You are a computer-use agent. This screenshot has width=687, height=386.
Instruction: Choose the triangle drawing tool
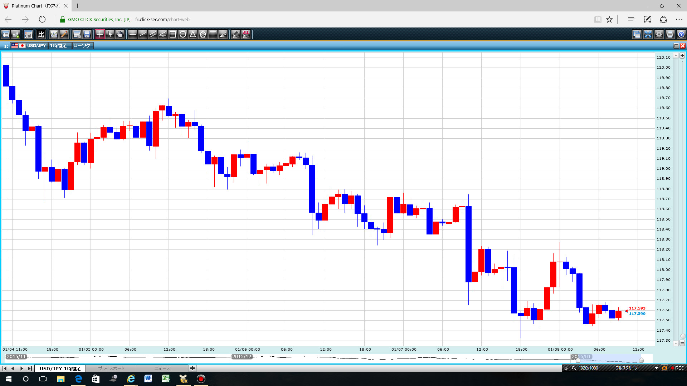click(x=193, y=34)
